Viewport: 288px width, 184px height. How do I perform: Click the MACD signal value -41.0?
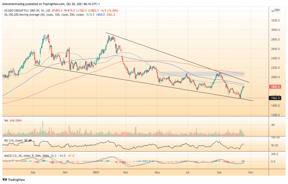(71, 156)
